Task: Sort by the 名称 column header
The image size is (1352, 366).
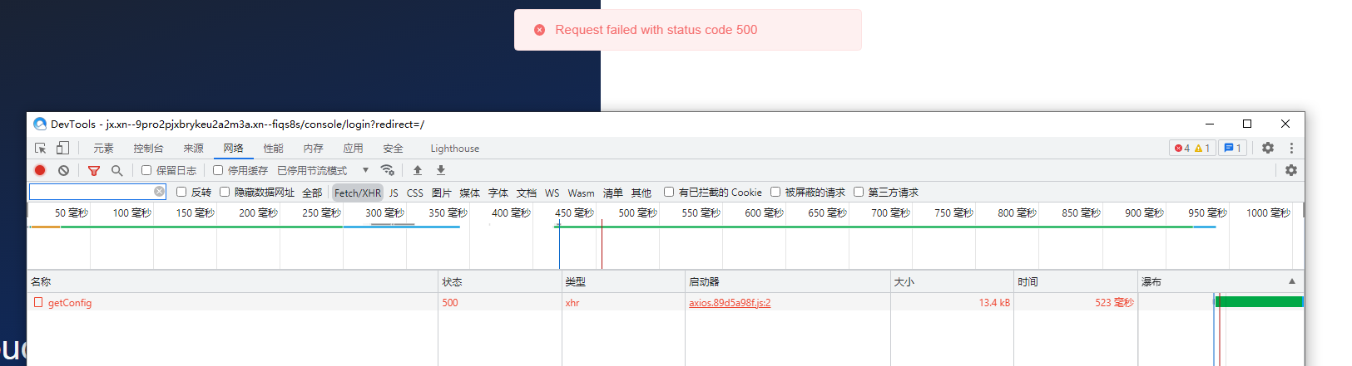Action: pos(232,281)
